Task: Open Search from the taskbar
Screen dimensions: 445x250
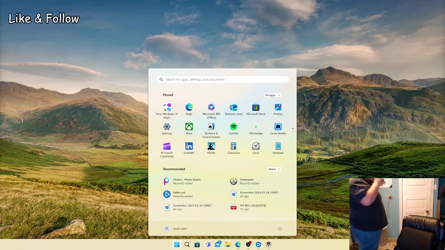Action: tap(187, 244)
